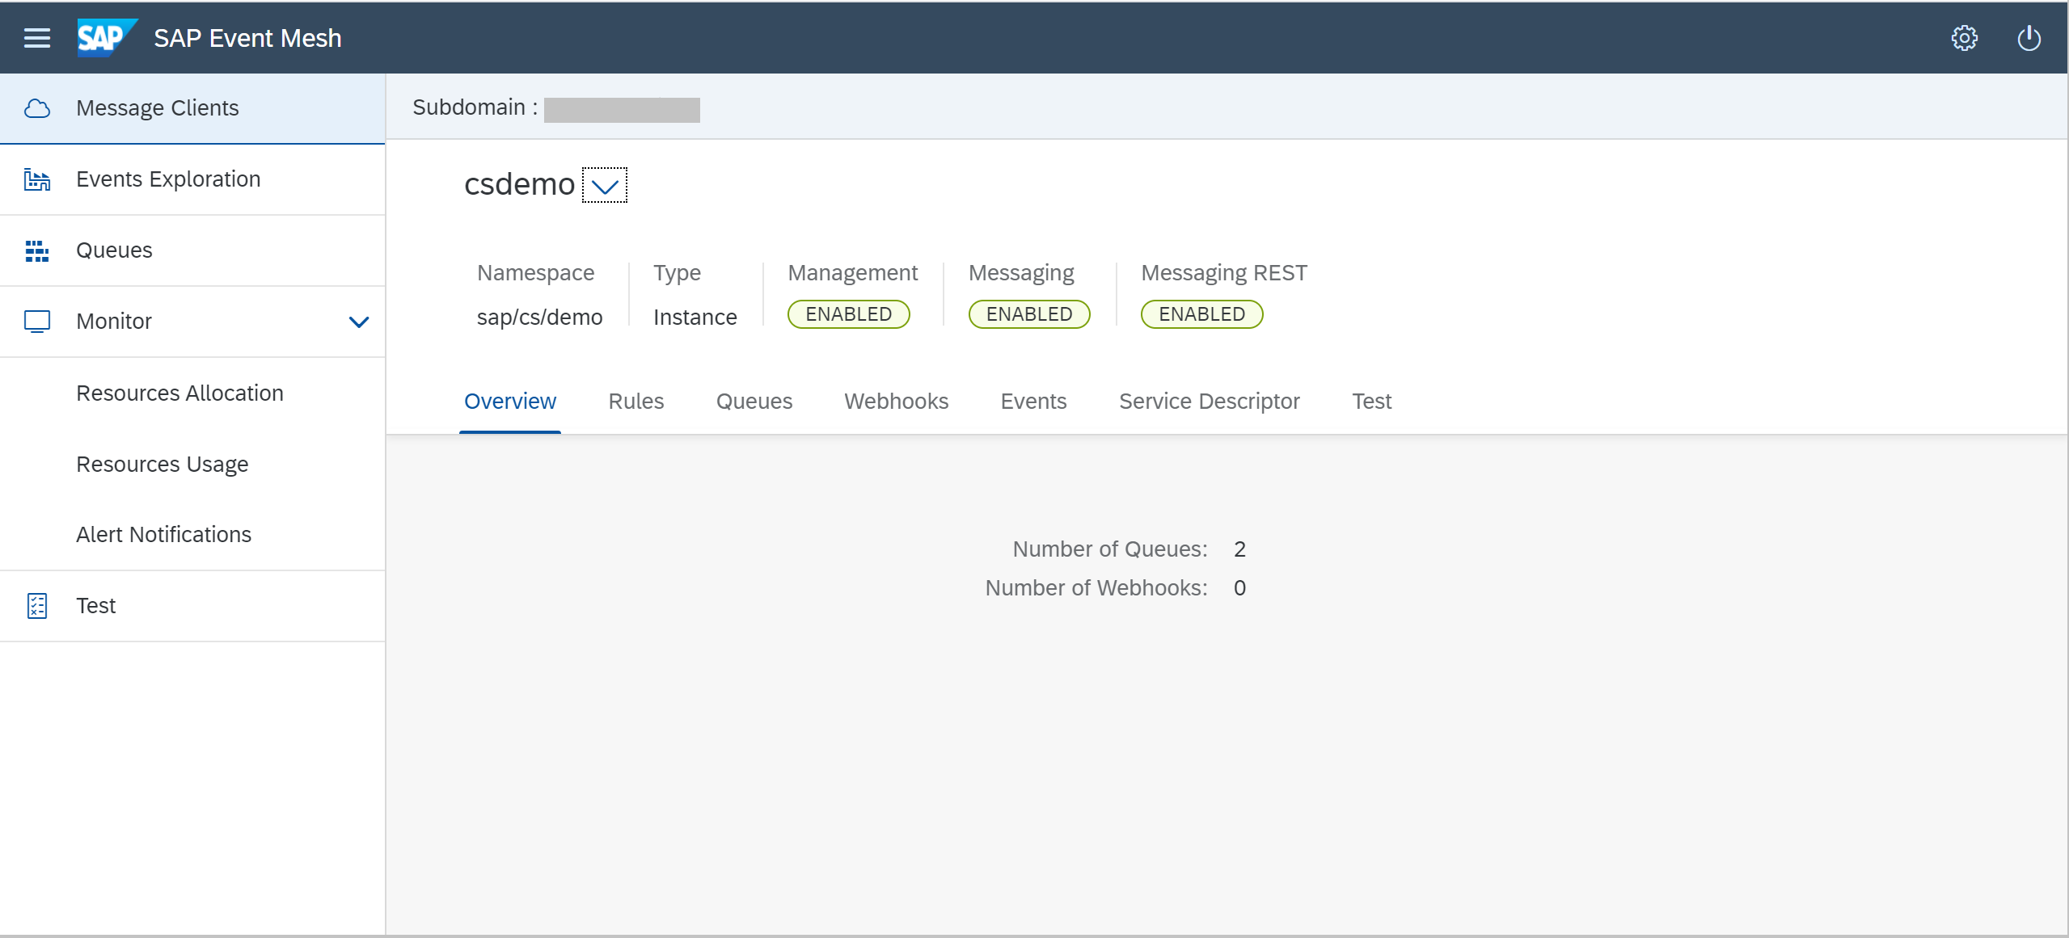
Task: Switch to the Overview tab
Action: 510,402
